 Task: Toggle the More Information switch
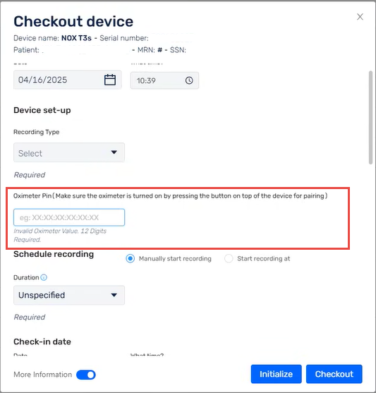click(86, 375)
